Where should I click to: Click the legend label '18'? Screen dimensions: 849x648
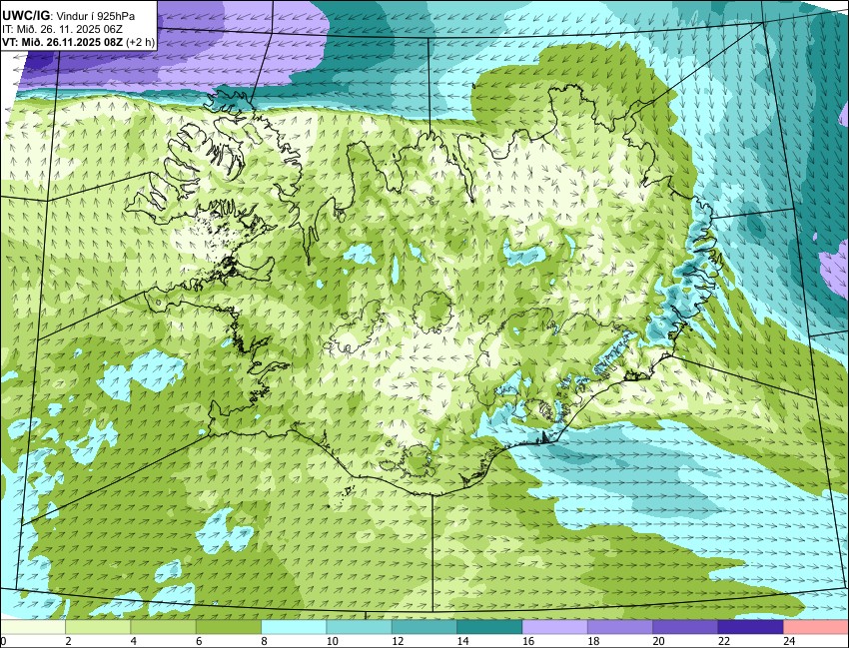[593, 641]
